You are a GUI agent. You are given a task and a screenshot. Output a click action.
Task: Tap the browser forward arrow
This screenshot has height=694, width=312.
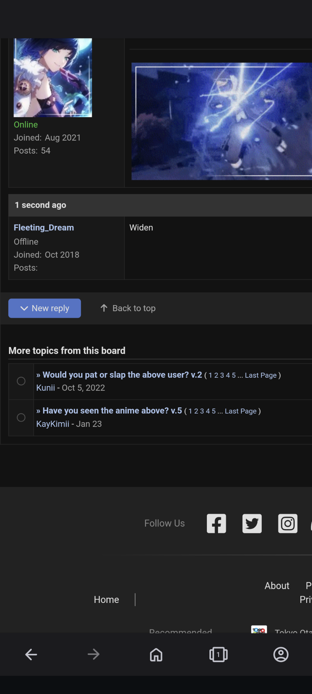(94, 654)
